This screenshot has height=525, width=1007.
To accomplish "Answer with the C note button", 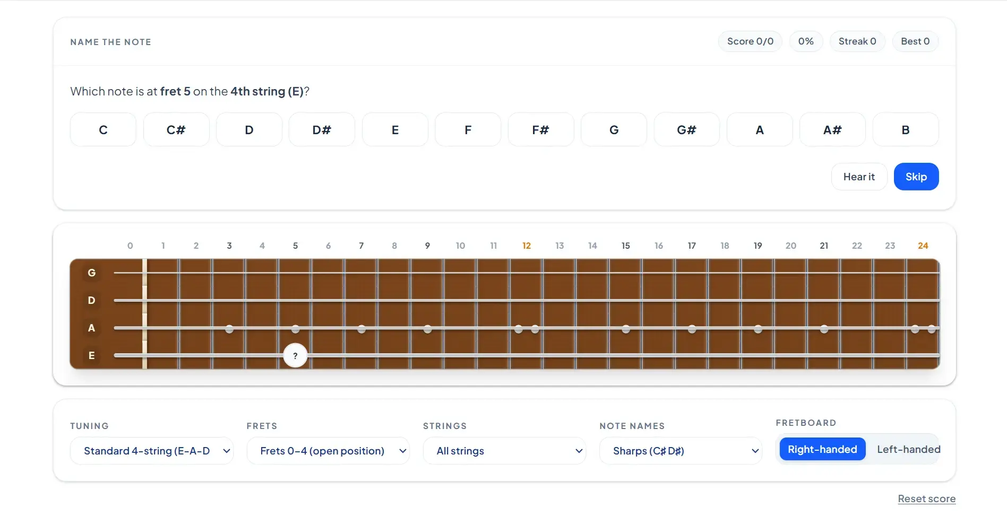I will (x=103, y=130).
